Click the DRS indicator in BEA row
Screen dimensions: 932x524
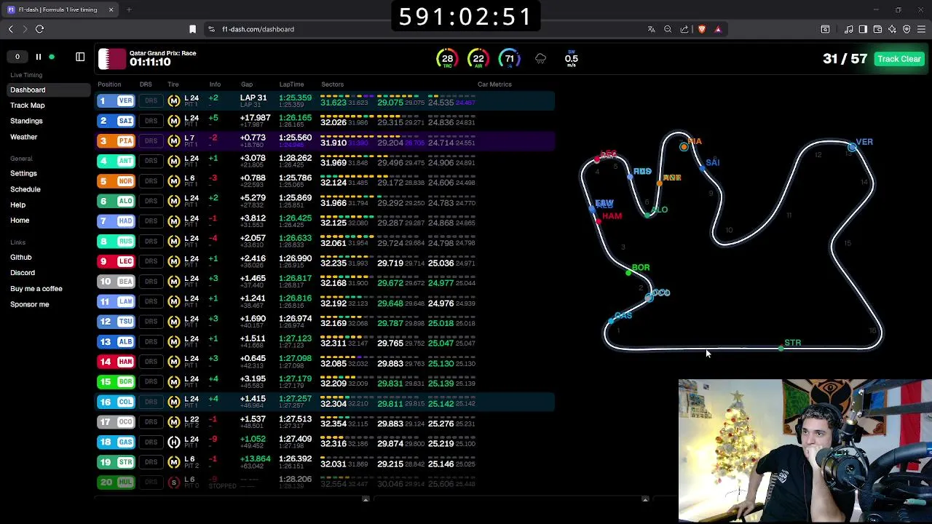click(x=151, y=282)
